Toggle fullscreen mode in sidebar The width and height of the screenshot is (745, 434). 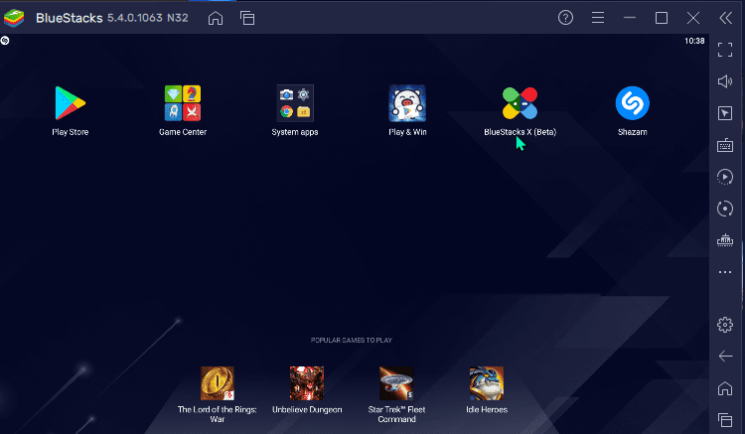(x=724, y=50)
